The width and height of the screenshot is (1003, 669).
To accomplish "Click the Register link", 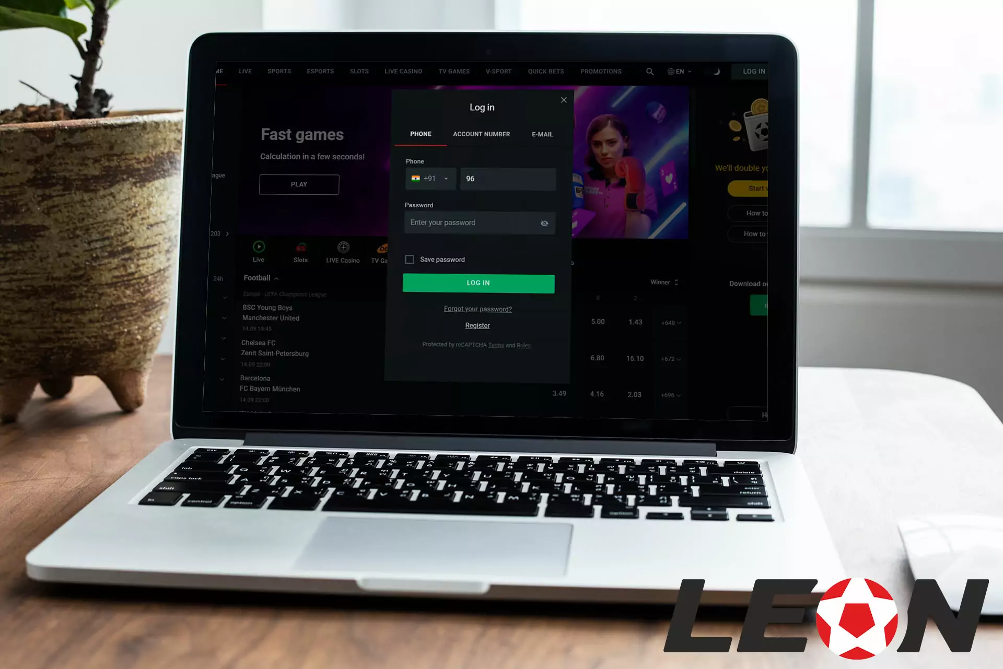I will [x=477, y=325].
